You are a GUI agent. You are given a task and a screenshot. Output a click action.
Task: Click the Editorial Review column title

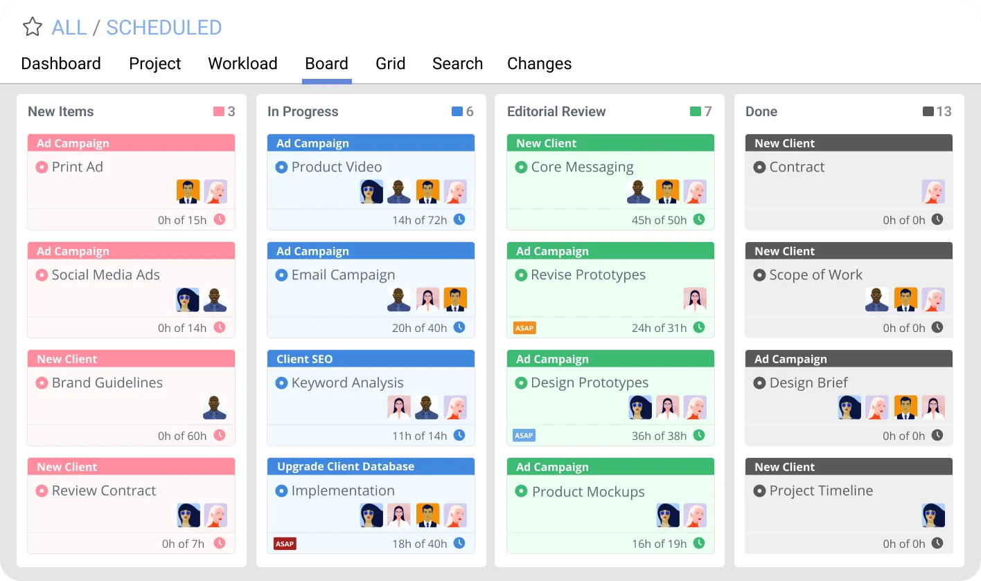click(556, 111)
